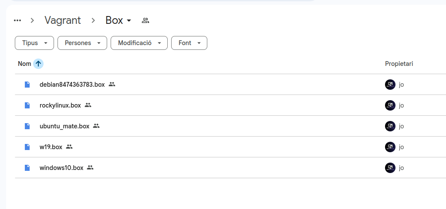Click the shared people icon on w19.box

[69, 147]
